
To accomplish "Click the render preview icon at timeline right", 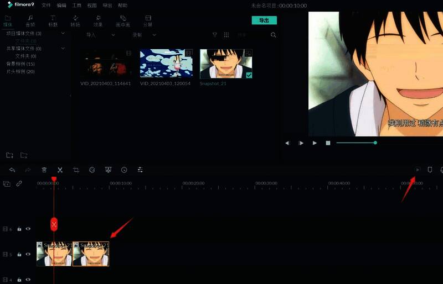I will tap(418, 170).
